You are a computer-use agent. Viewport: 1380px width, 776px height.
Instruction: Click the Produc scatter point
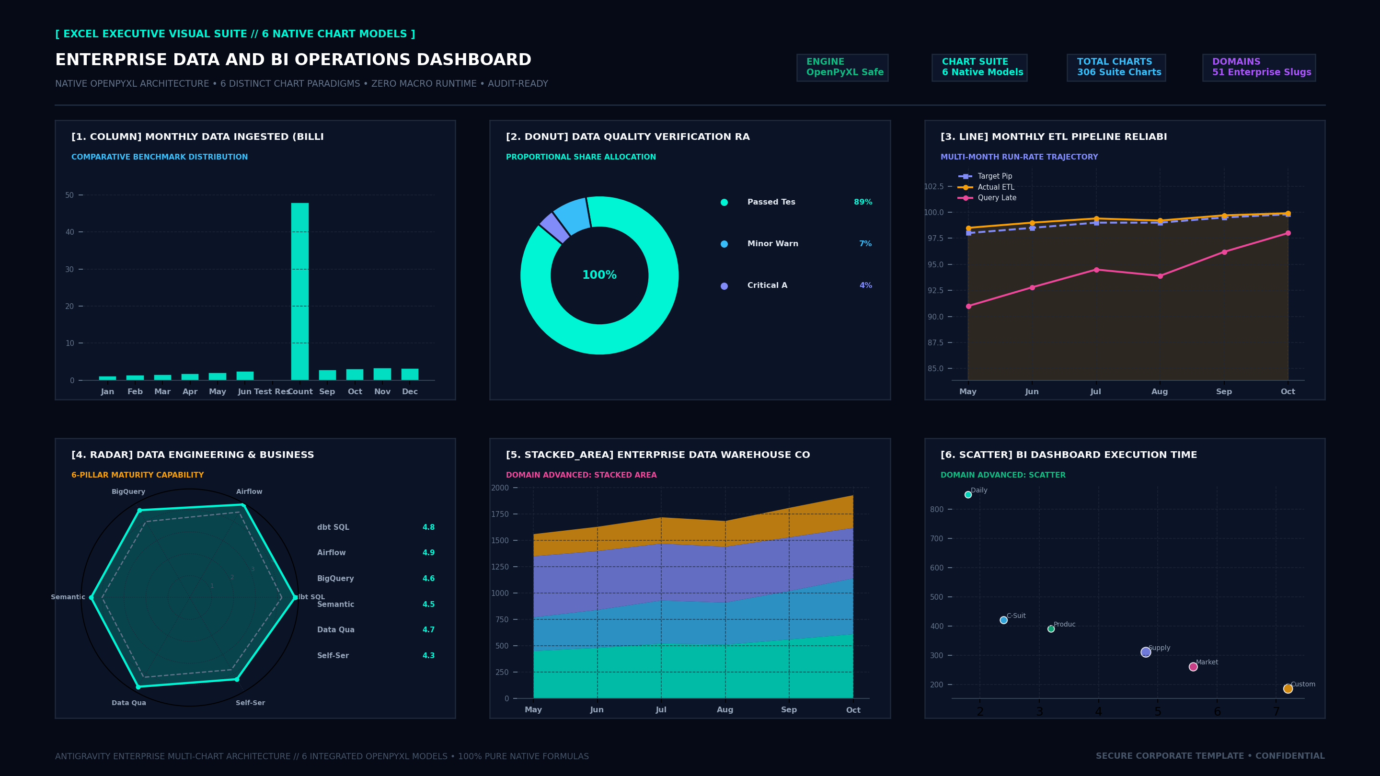(x=1051, y=629)
